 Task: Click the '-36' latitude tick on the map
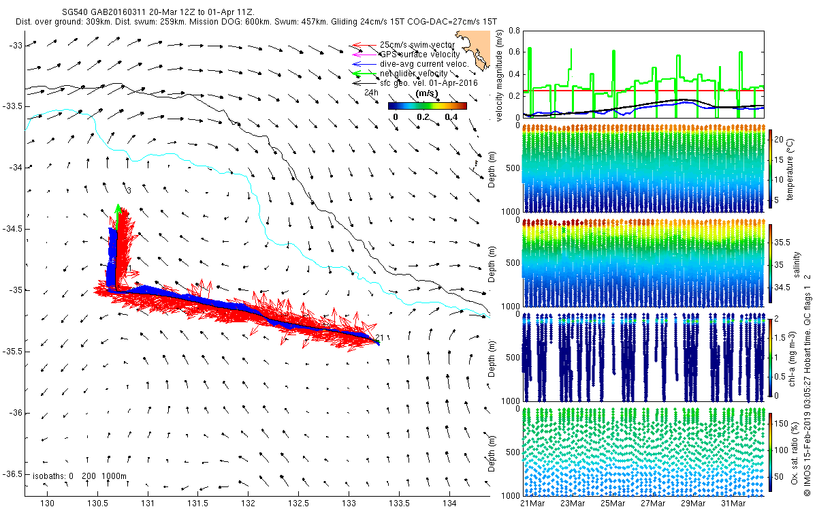[16, 413]
